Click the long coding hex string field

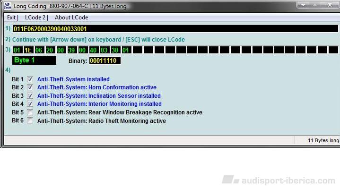[175, 29]
